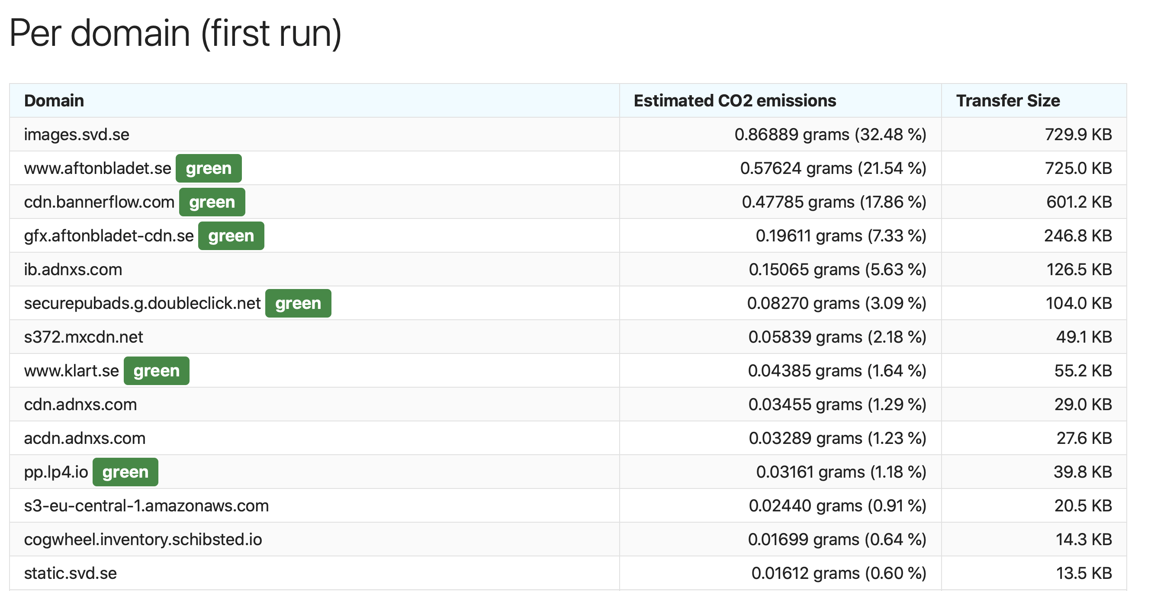Click the 'Per domain (first run)' heading

(175, 33)
